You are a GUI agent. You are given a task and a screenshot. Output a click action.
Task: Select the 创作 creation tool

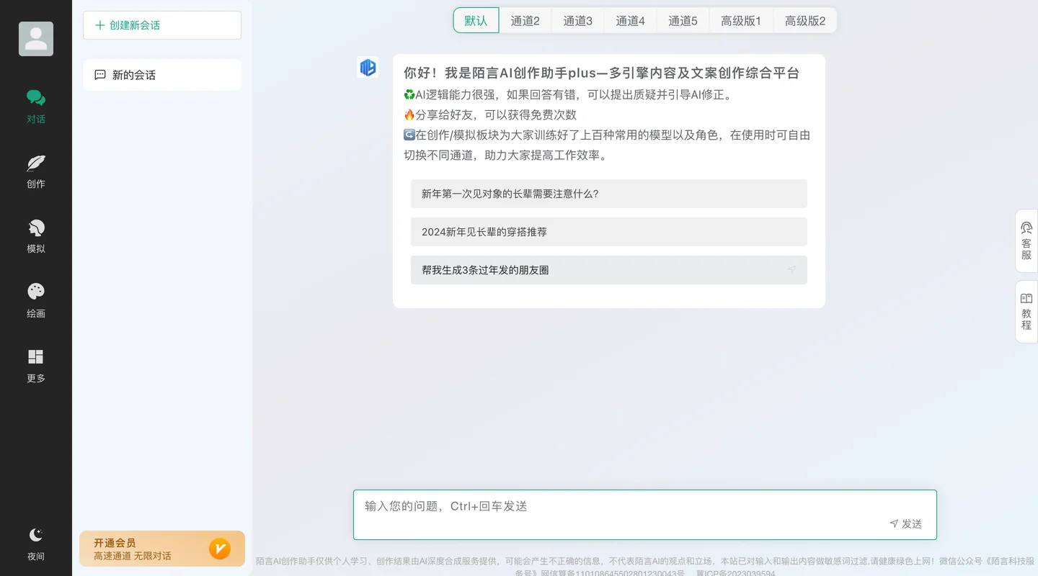35,171
